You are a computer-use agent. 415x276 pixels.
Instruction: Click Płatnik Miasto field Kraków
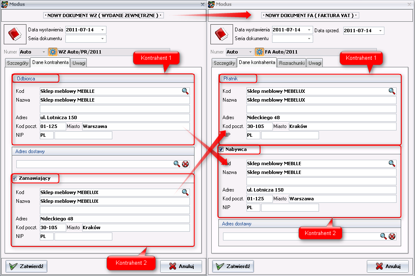(x=342, y=126)
